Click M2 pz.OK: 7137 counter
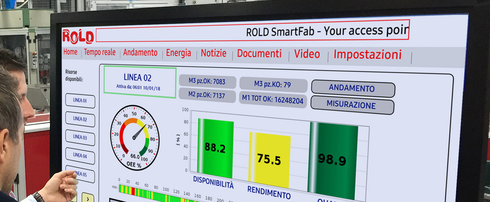The width and height of the screenshot is (490, 202). pyautogui.click(x=207, y=95)
